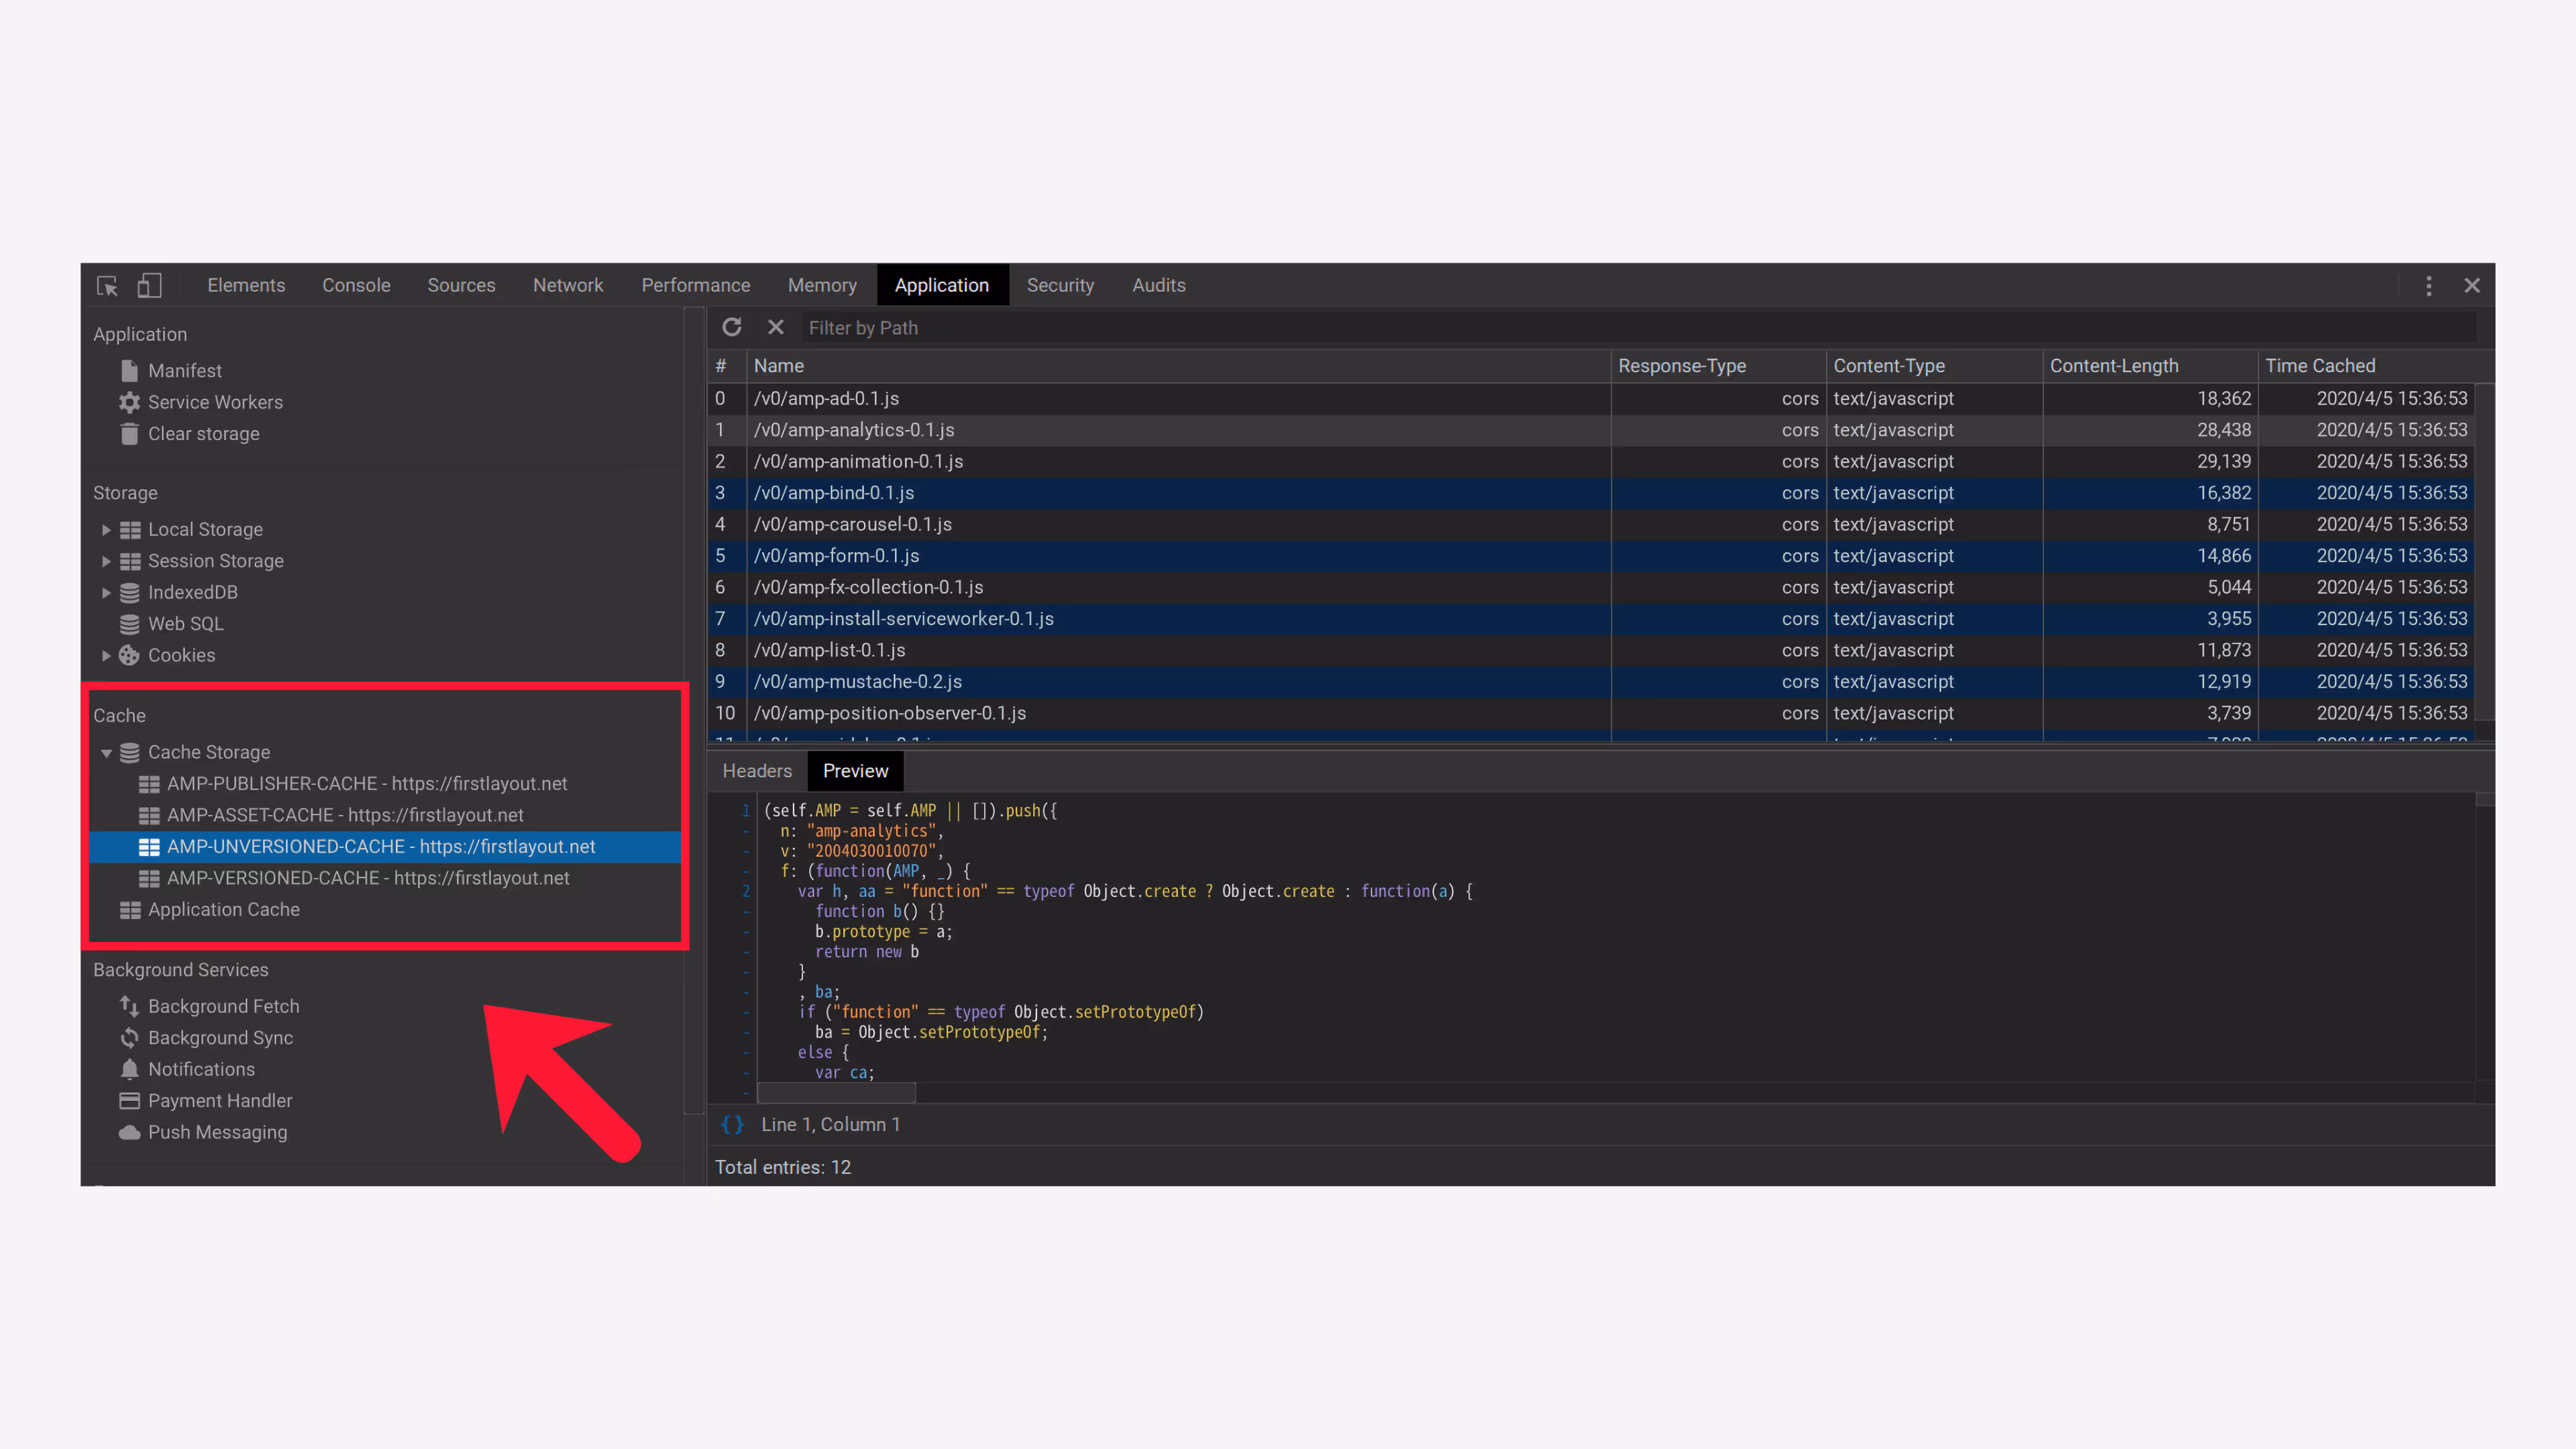Switch to the Elements tab

(246, 286)
